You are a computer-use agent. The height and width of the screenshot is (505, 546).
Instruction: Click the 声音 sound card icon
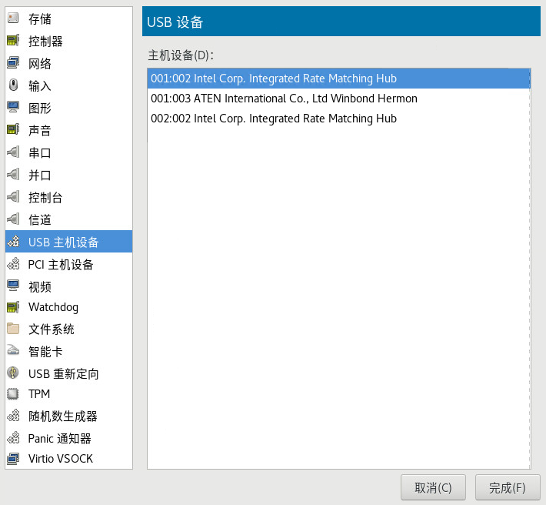click(13, 129)
